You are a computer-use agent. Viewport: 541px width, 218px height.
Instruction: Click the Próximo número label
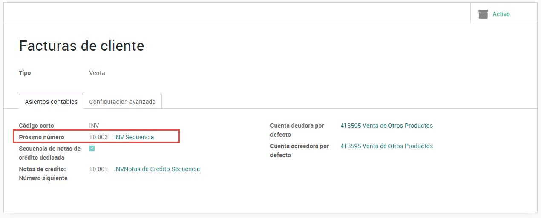(x=42, y=137)
